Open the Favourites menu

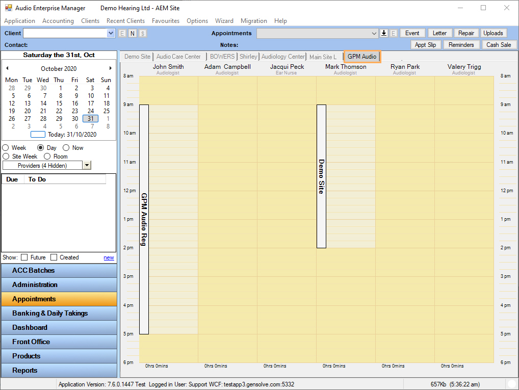tap(166, 21)
